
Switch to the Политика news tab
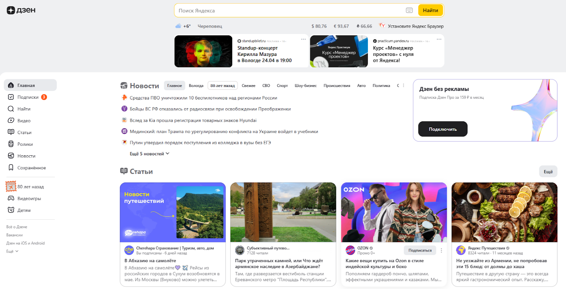(381, 86)
